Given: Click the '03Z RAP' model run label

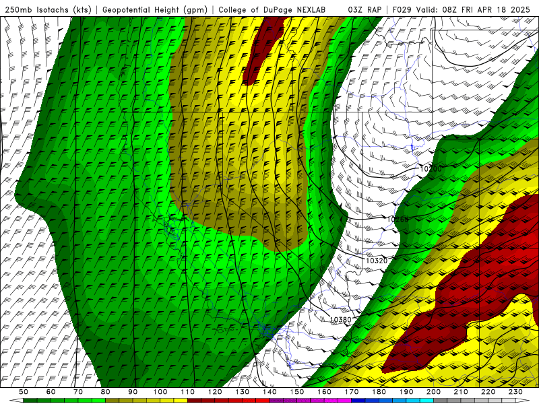Looking at the screenshot, I should (364, 9).
